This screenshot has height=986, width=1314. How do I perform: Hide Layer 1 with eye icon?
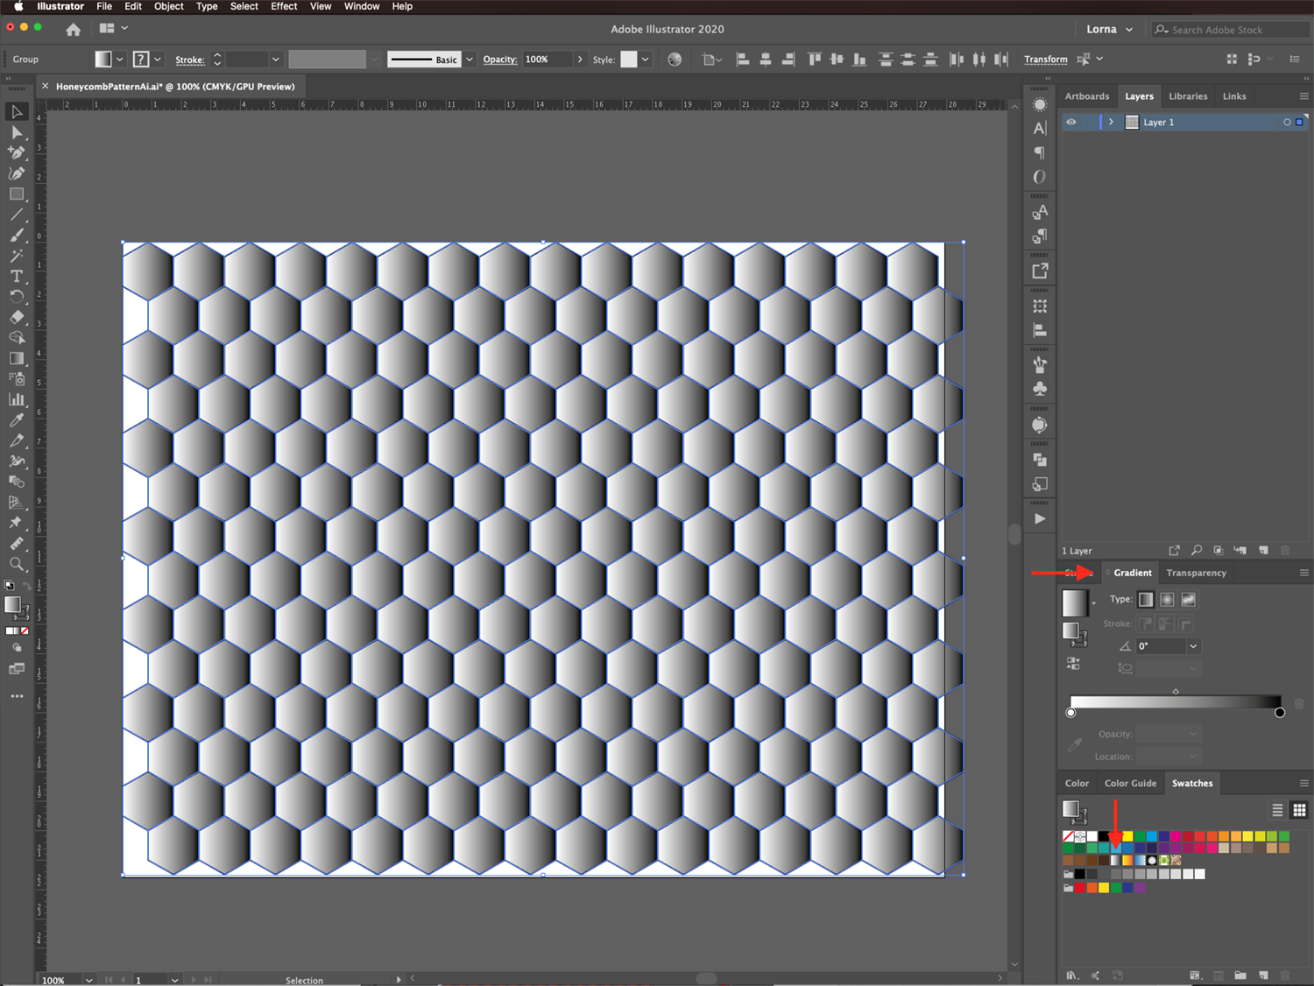(1071, 122)
